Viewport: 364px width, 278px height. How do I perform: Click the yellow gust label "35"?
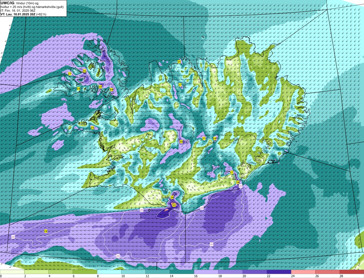pos(174,205)
